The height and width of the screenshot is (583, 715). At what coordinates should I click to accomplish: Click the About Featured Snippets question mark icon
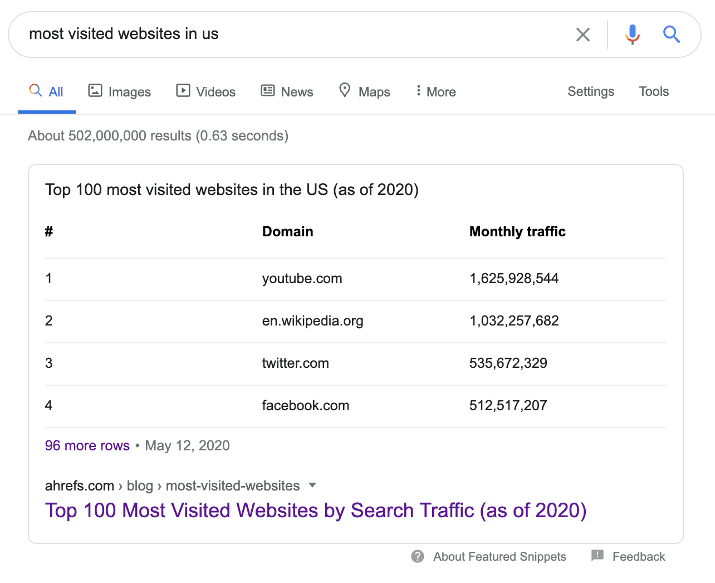[x=418, y=556]
